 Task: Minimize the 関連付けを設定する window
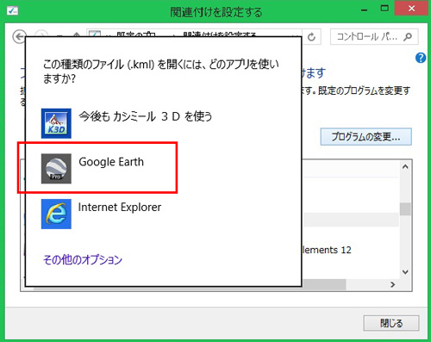point(365,9)
